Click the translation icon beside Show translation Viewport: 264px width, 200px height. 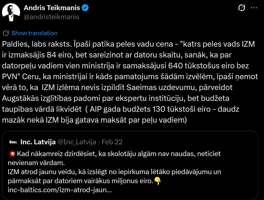[x=6, y=33]
